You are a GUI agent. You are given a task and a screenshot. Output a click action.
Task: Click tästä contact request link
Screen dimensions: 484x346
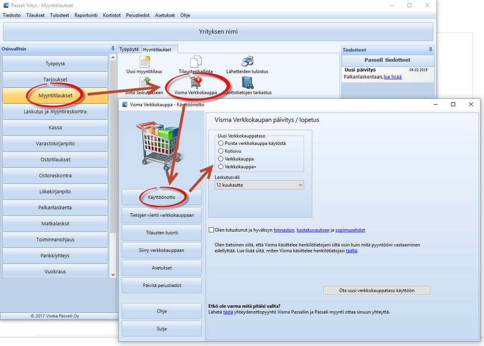(228, 312)
